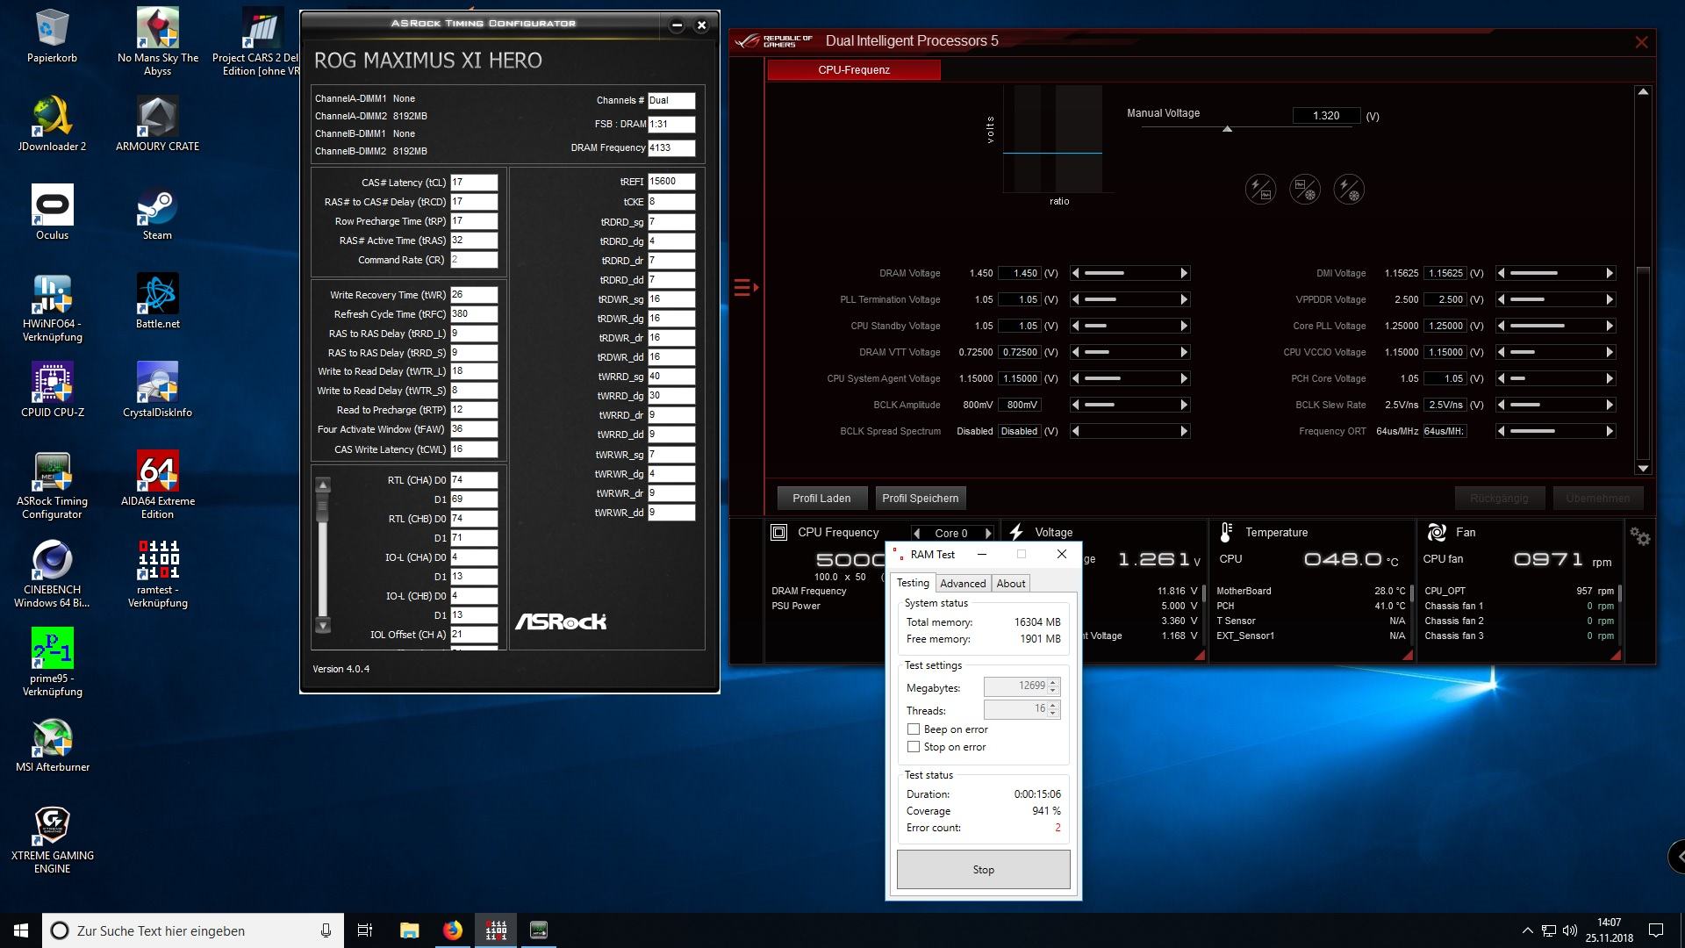Open XTREME GAMING ENGINE desktop icon
The image size is (1685, 948).
[52, 840]
